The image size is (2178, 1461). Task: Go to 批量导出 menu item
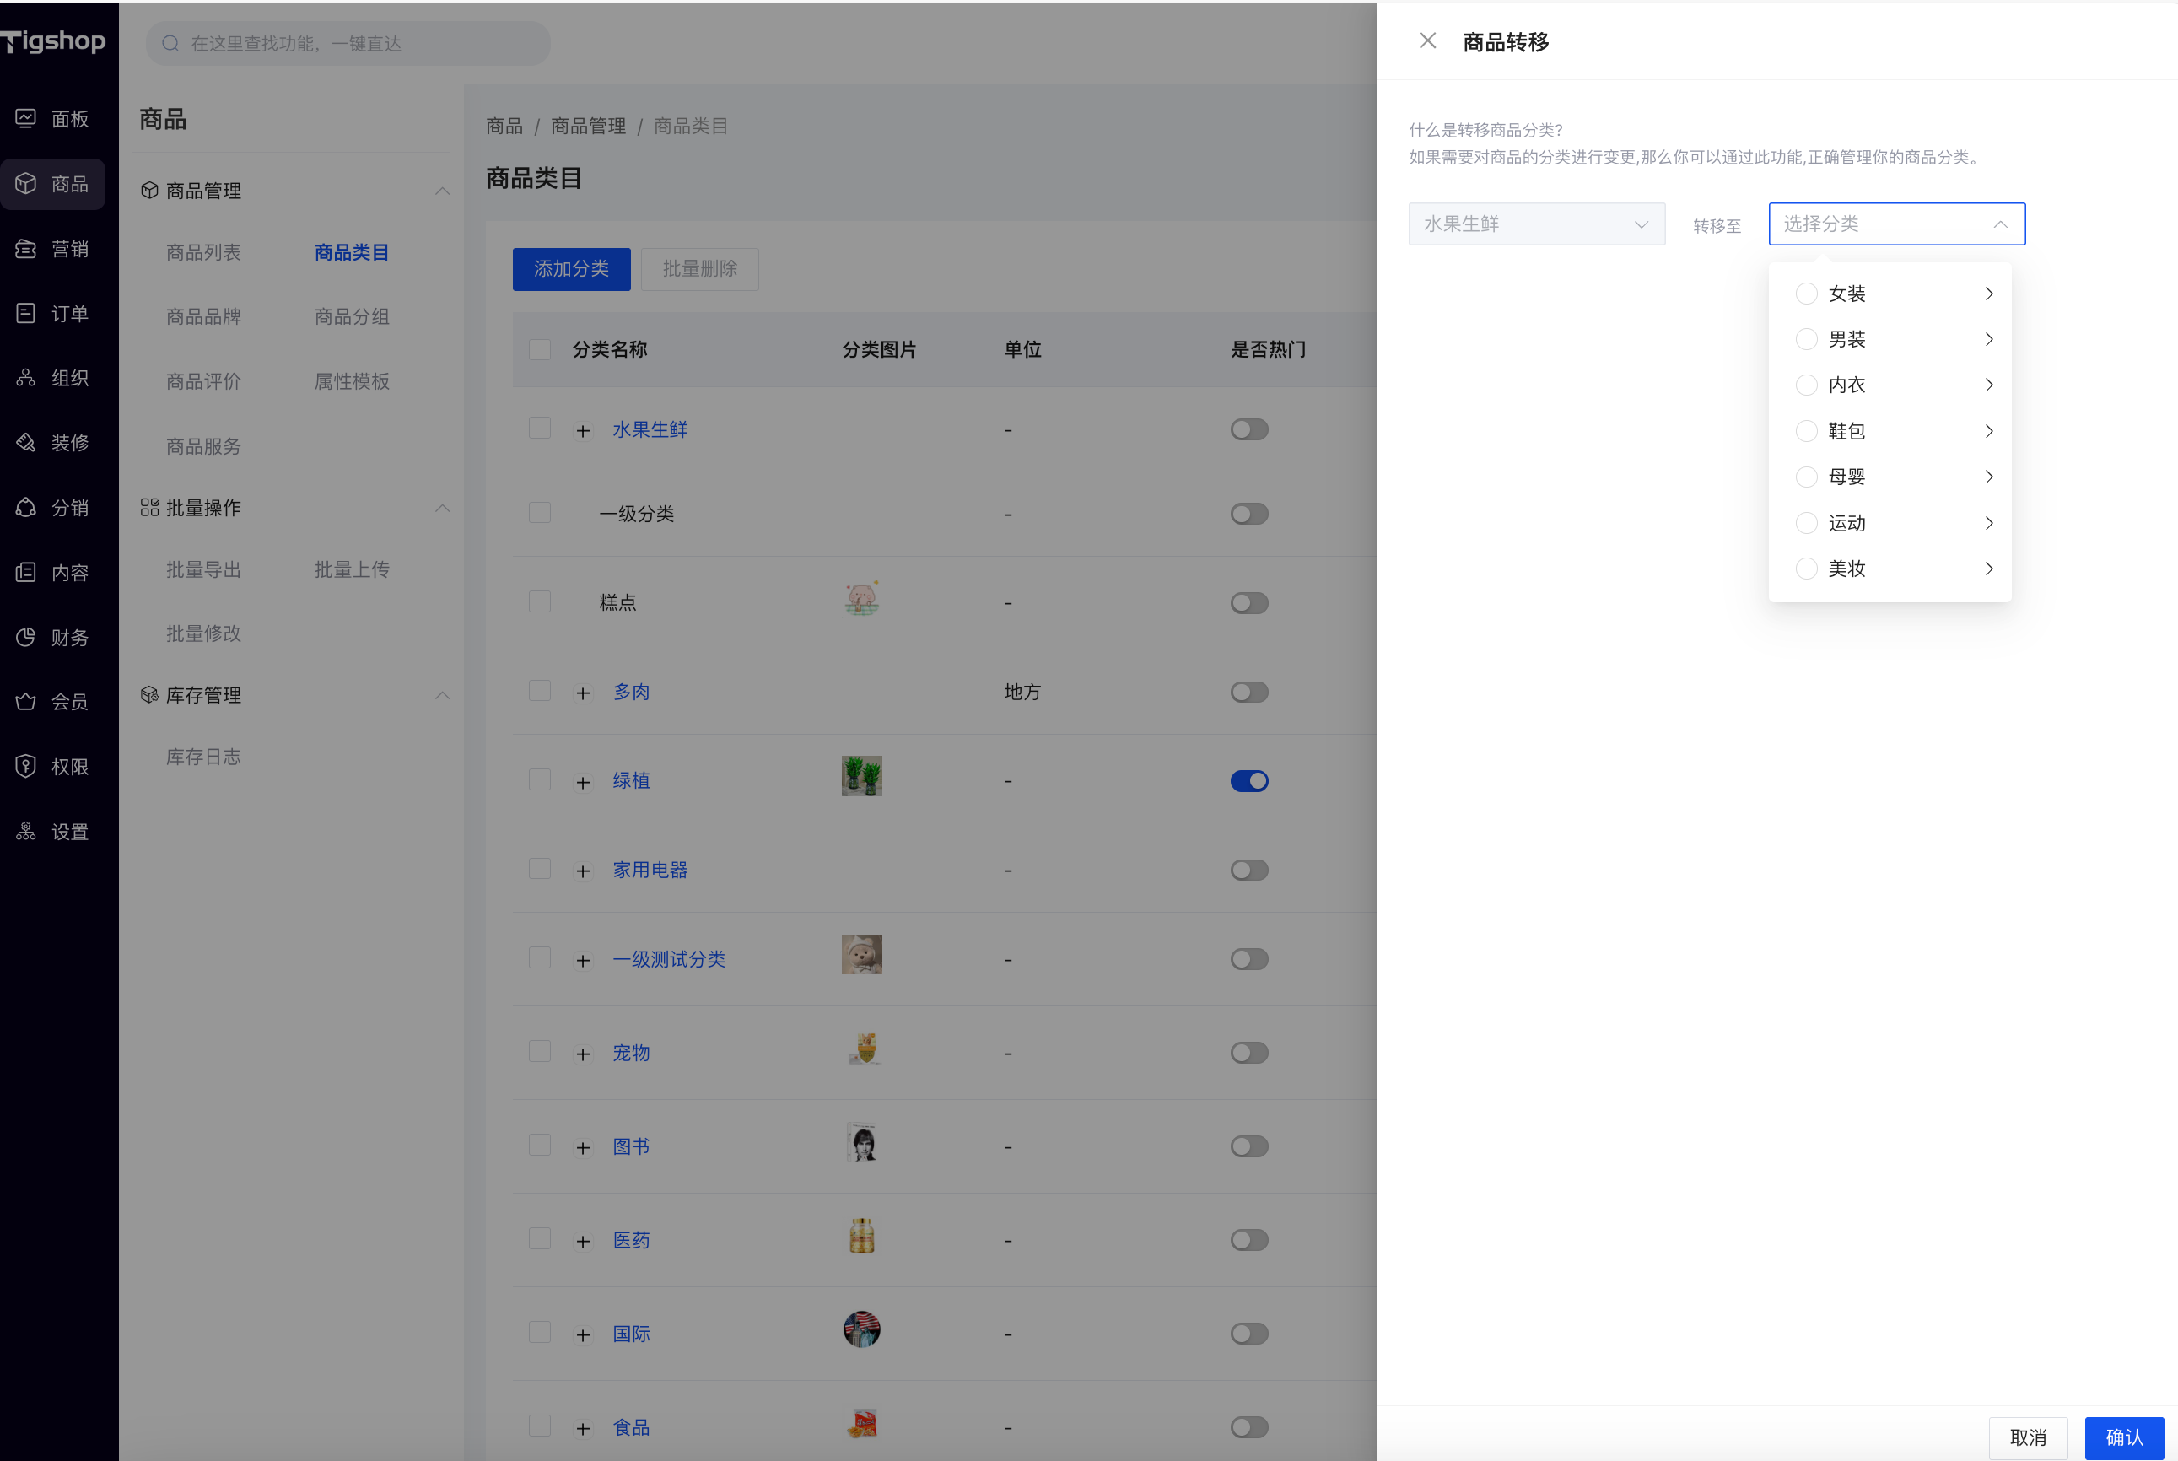(203, 569)
